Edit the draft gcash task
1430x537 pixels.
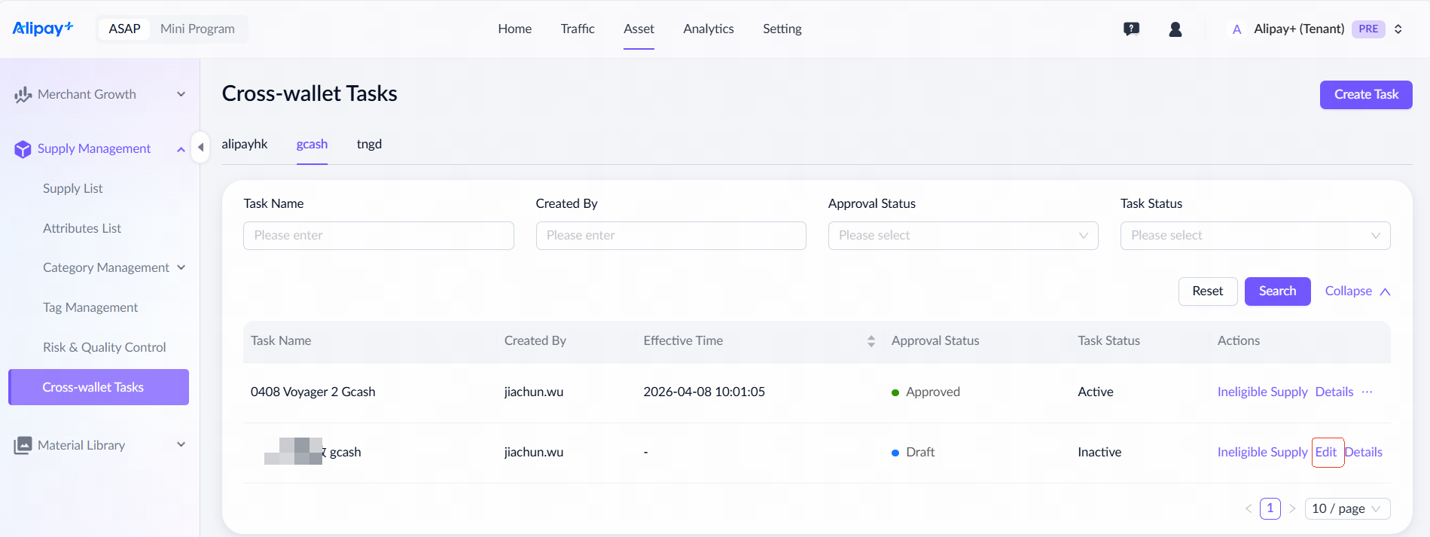[x=1326, y=452]
